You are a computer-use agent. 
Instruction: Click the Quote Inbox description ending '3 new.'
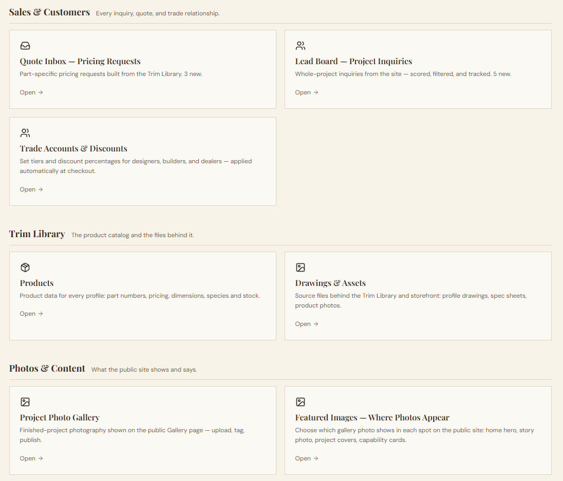111,74
